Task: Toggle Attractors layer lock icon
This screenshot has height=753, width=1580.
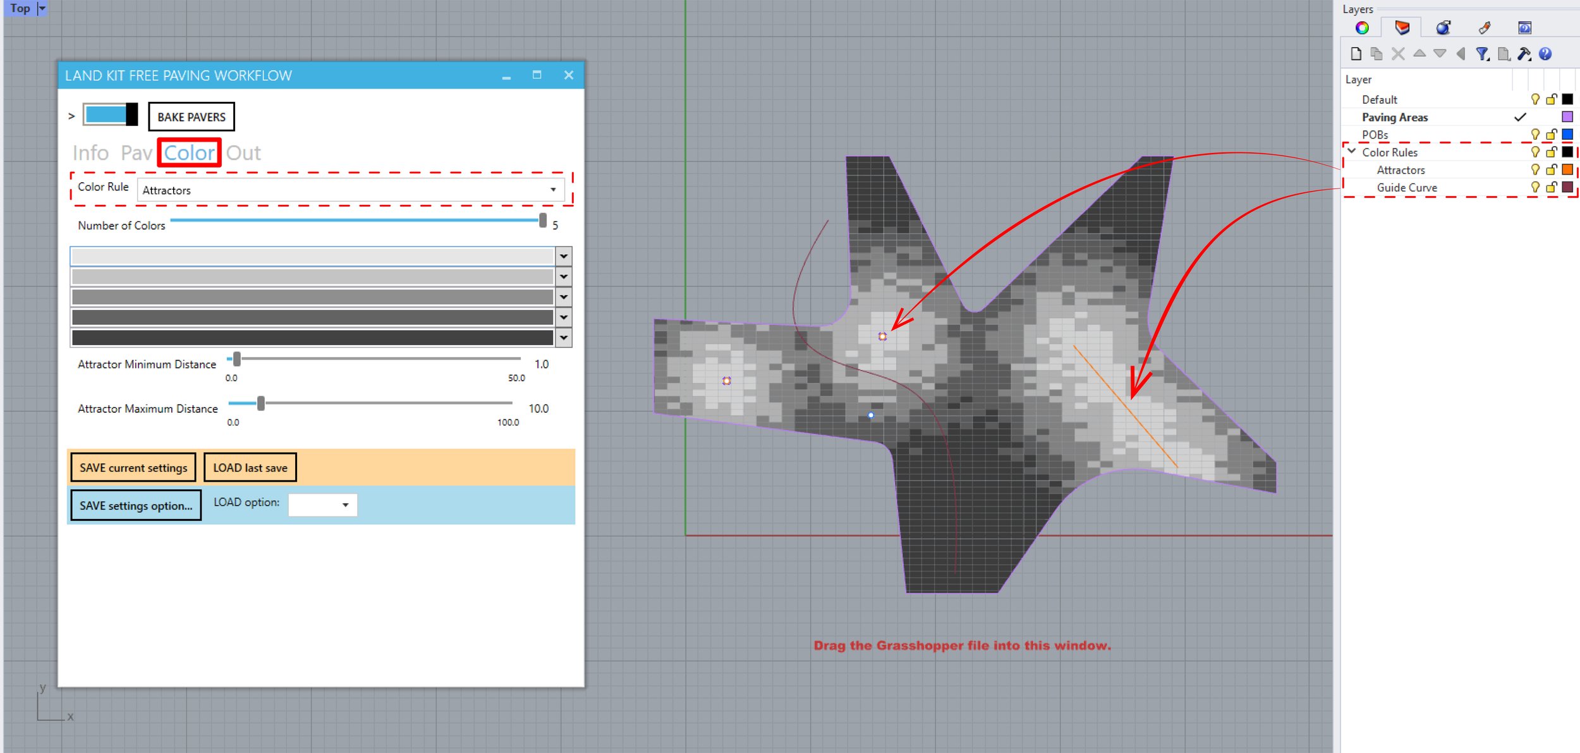Action: 1552,169
